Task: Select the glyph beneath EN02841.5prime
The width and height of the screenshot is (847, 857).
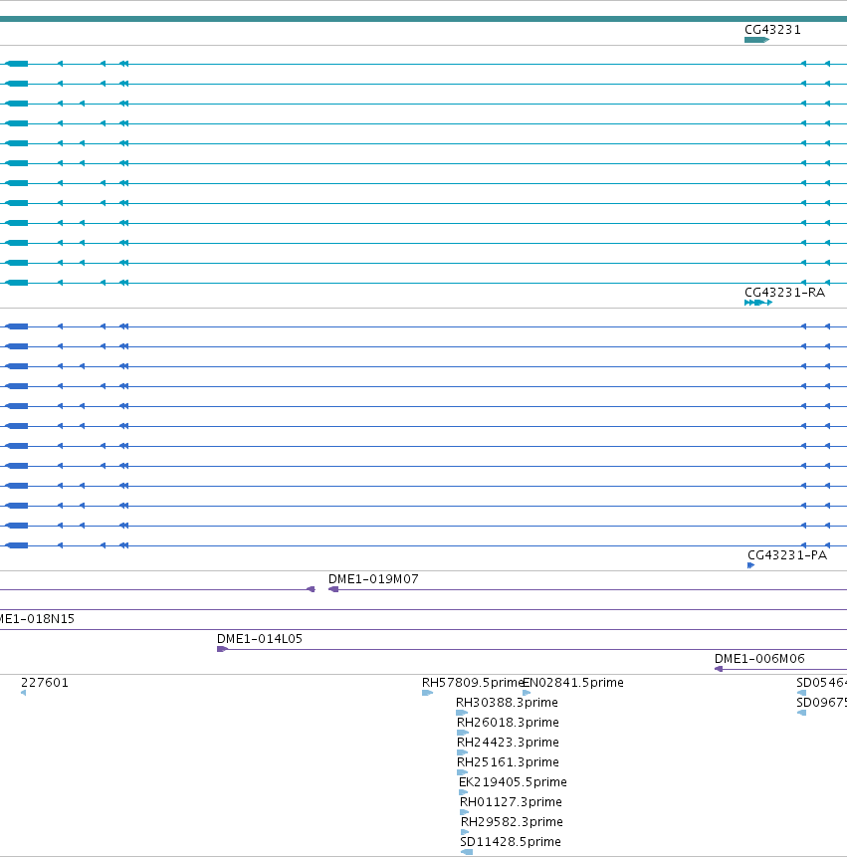Action: (x=527, y=693)
